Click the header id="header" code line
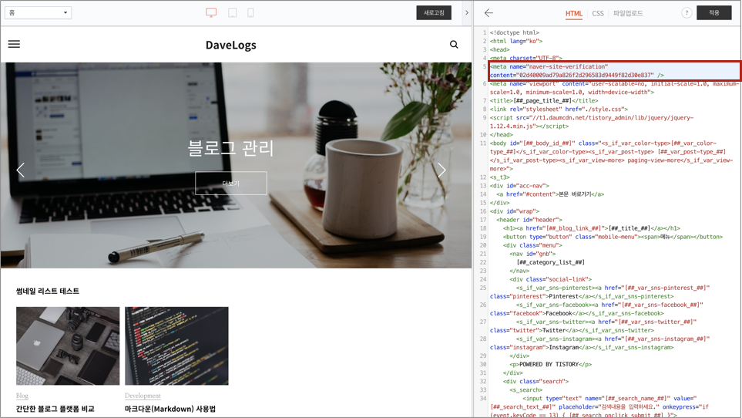This screenshot has width=742, height=418. pyautogui.click(x=529, y=220)
